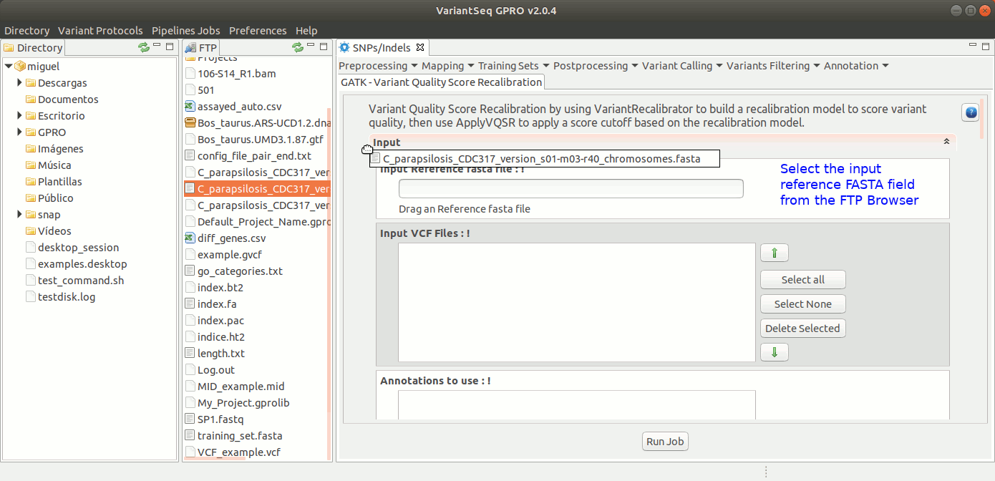Expand the Descargas folder
Viewport: 995px width, 481px height.
point(20,83)
